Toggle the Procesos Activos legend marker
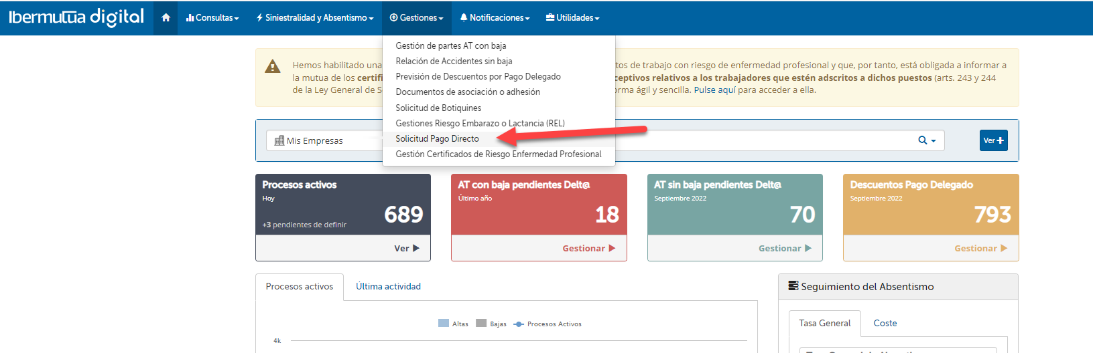Viewport: 1093px width, 353px height. coord(519,324)
